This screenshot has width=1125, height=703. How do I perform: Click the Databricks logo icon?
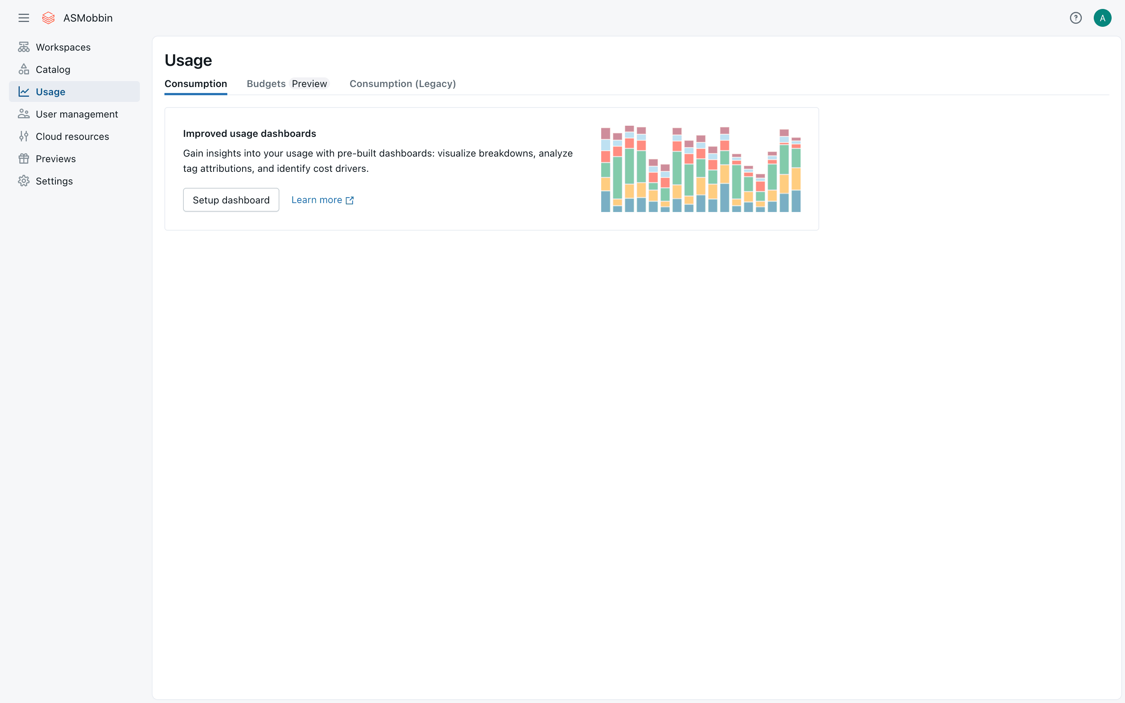click(x=48, y=18)
